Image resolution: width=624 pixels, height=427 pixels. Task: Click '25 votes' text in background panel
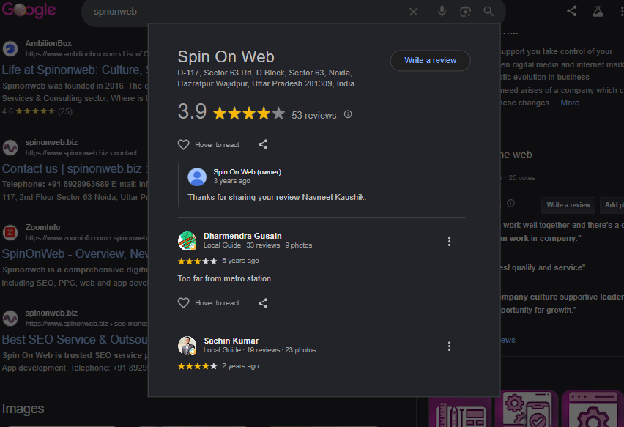click(521, 178)
